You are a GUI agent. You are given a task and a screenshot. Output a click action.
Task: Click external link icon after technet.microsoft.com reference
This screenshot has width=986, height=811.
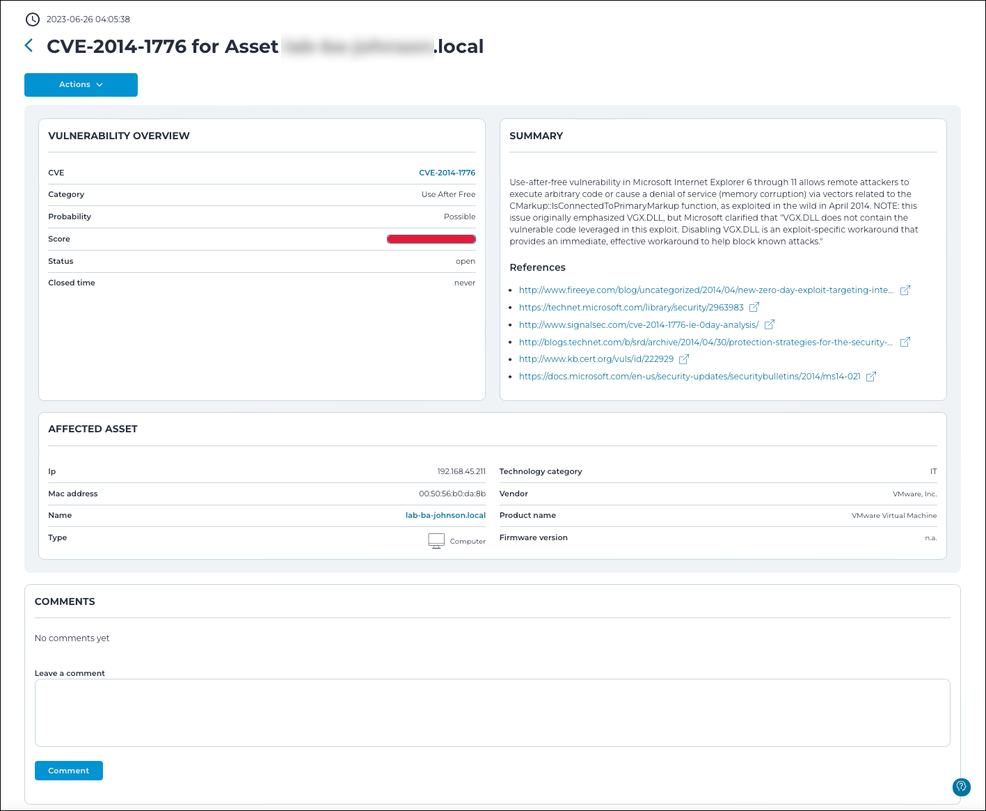pos(754,307)
